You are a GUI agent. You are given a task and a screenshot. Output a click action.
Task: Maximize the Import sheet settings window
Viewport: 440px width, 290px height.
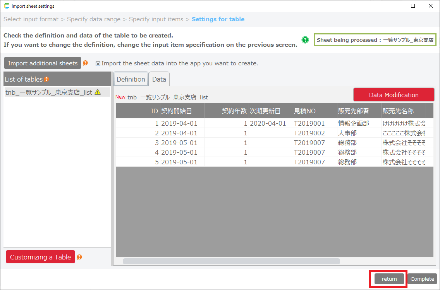[413, 6]
